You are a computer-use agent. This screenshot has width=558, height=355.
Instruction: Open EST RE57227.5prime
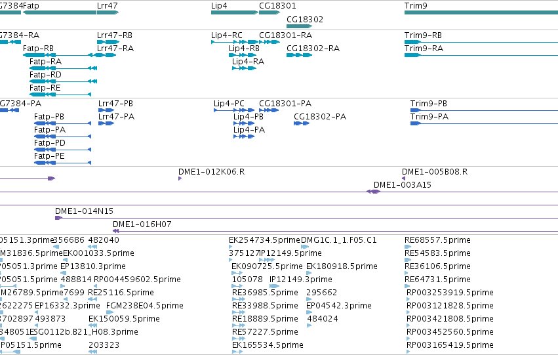click(x=265, y=332)
